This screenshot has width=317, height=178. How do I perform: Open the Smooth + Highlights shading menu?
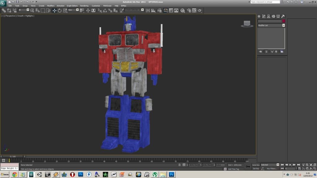[x=25, y=16]
